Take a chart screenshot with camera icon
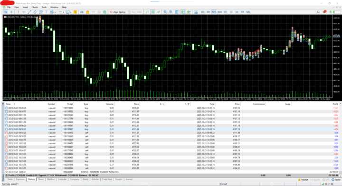 pyautogui.click(x=196, y=12)
